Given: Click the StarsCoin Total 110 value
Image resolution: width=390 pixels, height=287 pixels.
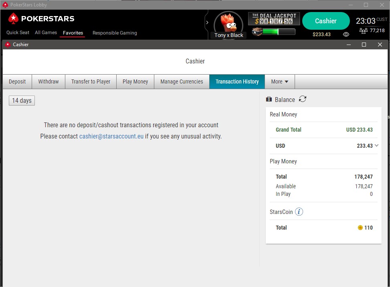Looking at the screenshot, I should [368, 228].
